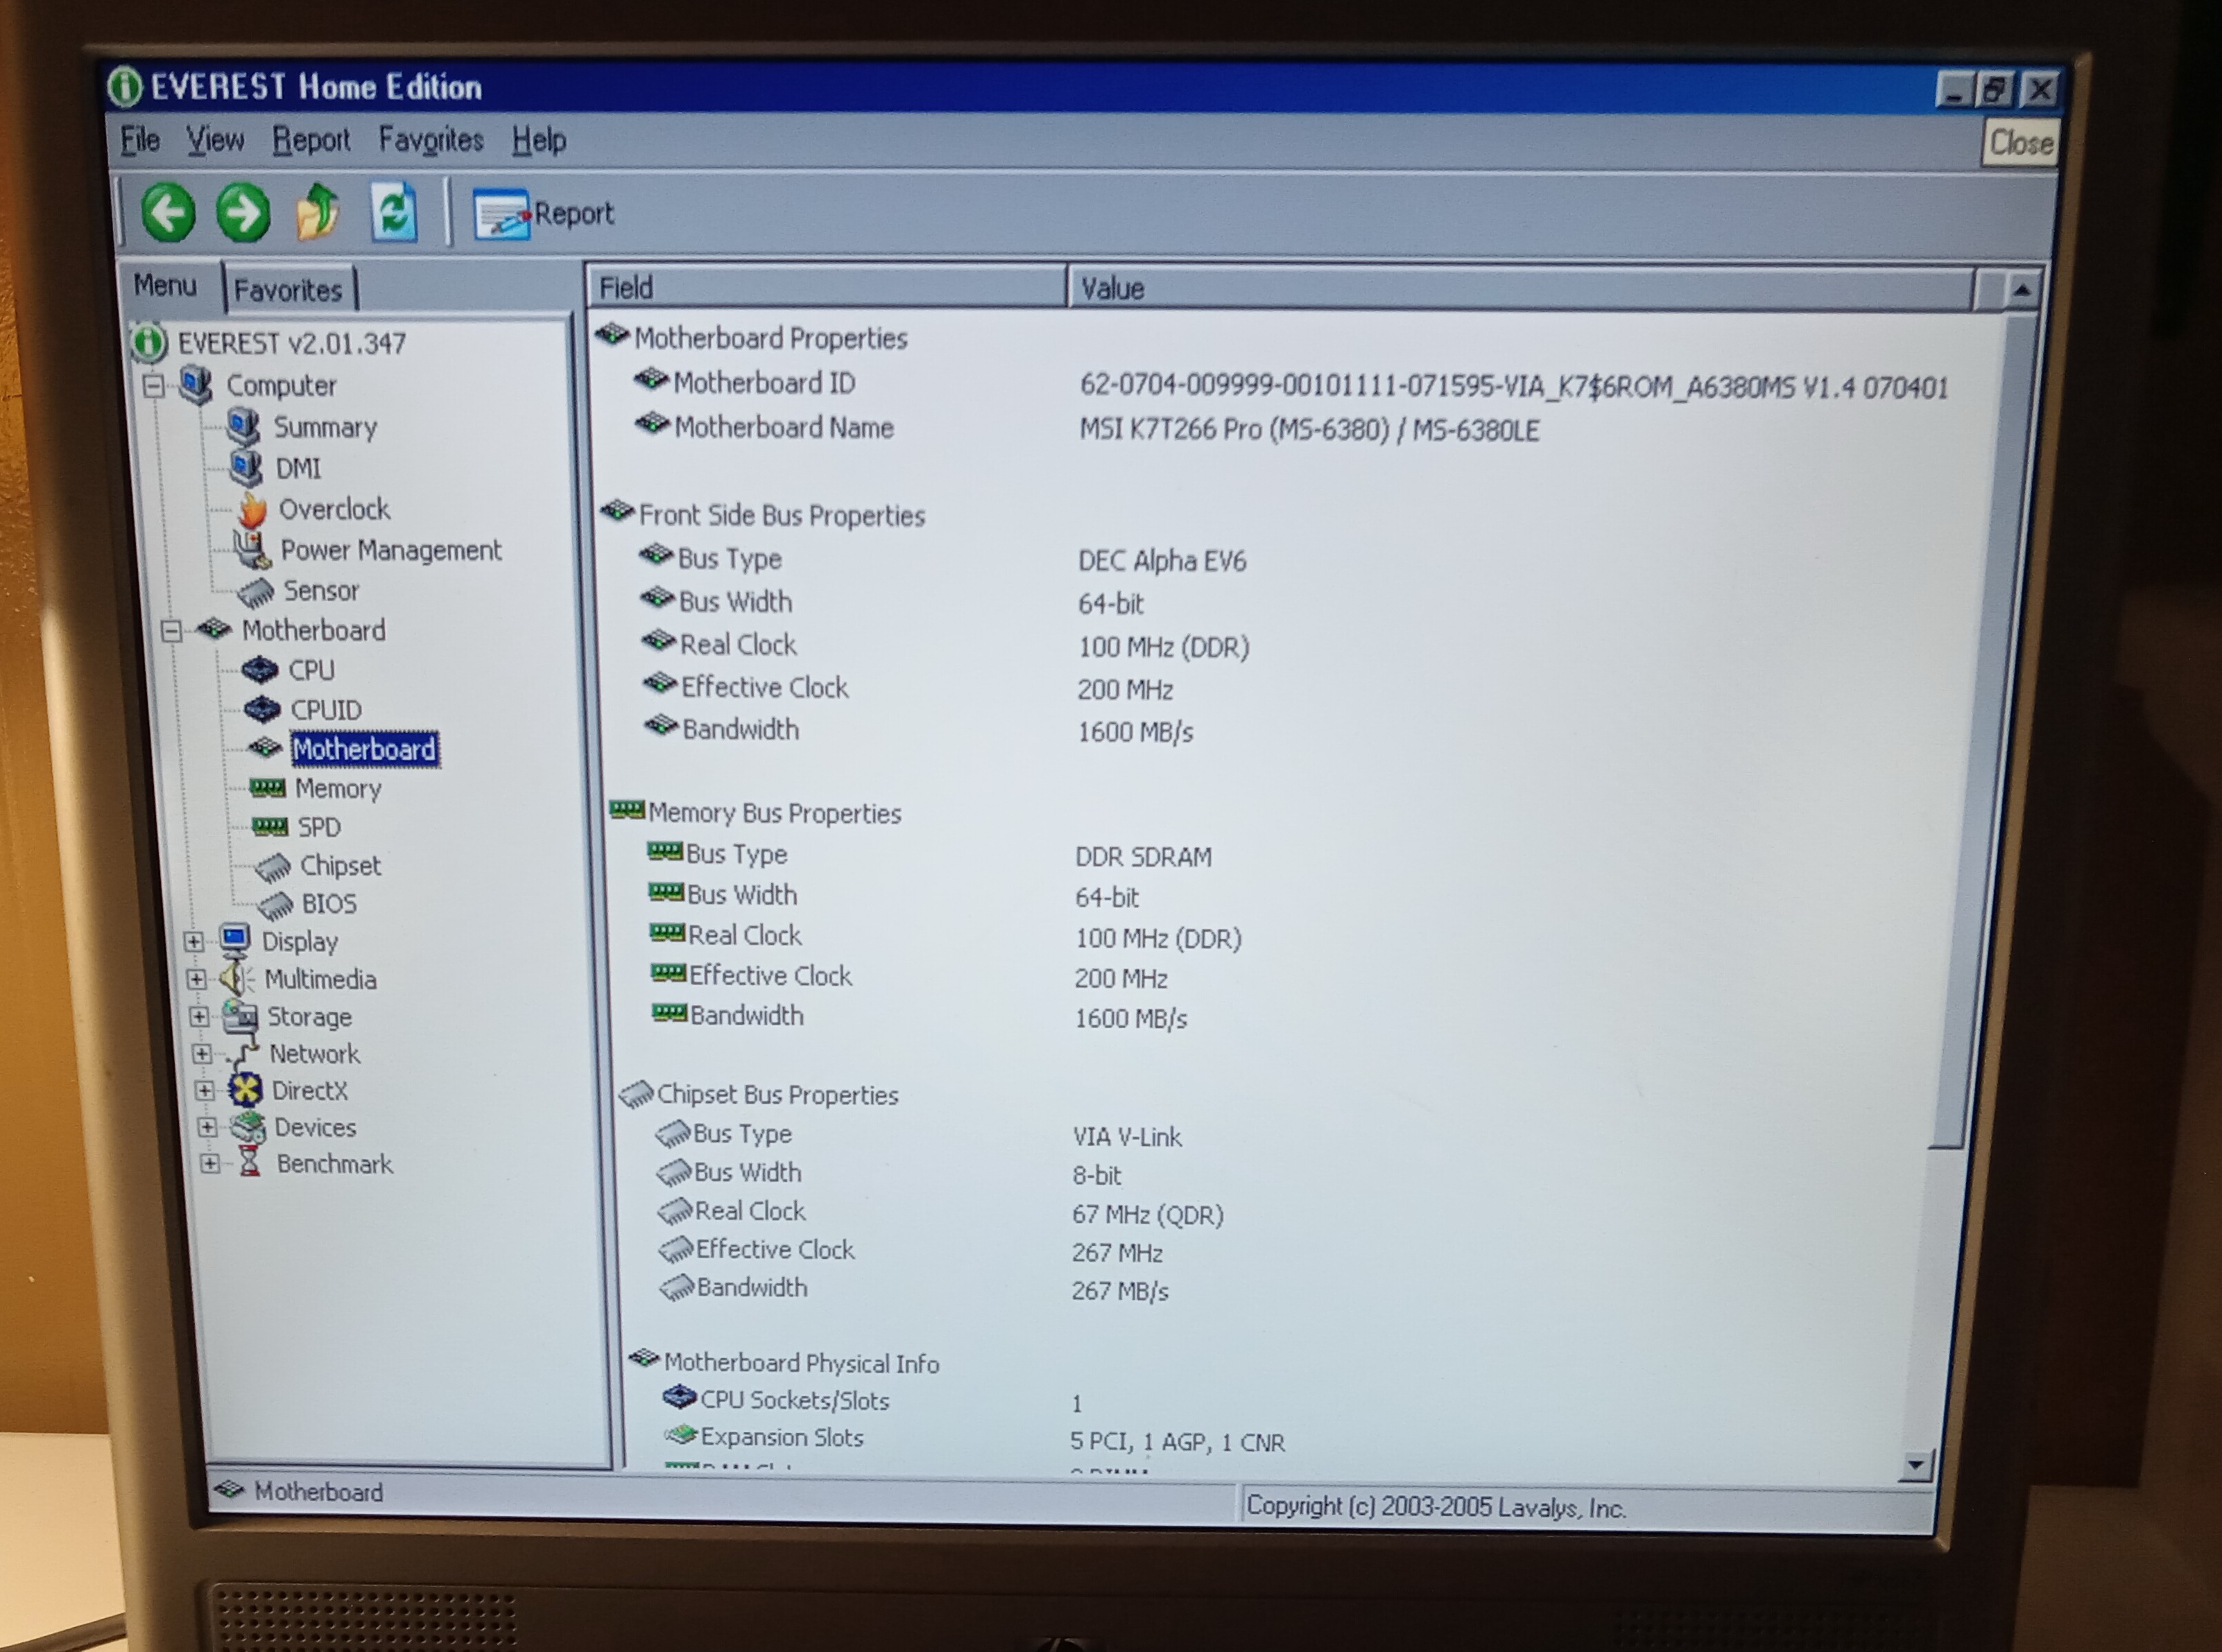This screenshot has height=1652, width=2222.
Task: Select the Chipset tree item
Action: tap(339, 866)
